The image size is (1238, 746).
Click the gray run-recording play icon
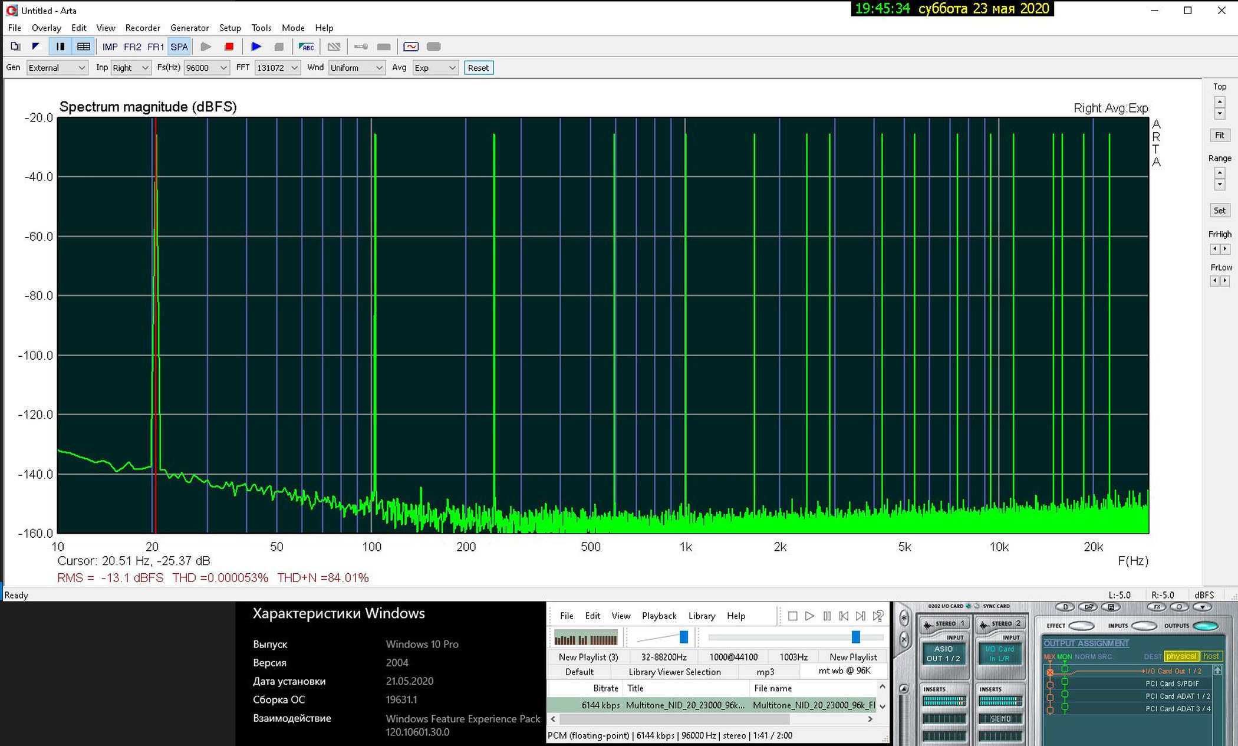[206, 47]
